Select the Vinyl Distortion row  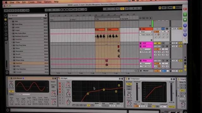[x=29, y=69]
